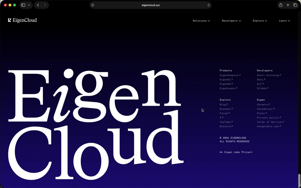This screenshot has height=188, width=301.
Task: Open the EigenLayer product link
Action: pos(229,88)
